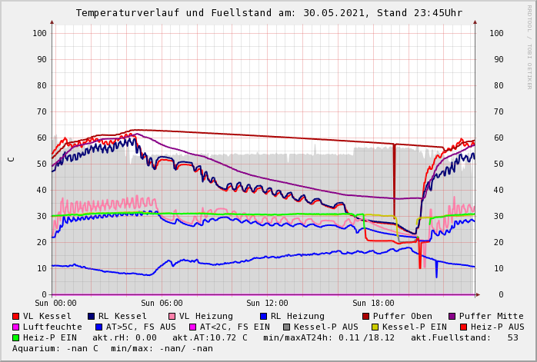The width and height of the screenshot is (537, 362).
Task: Click the Sun 18:00 time axis label
Action: (x=373, y=303)
